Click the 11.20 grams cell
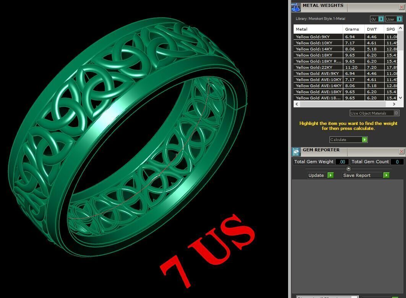This screenshot has height=298, width=406. coord(354,67)
